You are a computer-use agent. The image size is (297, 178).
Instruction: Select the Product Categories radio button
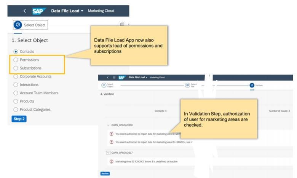16,110
